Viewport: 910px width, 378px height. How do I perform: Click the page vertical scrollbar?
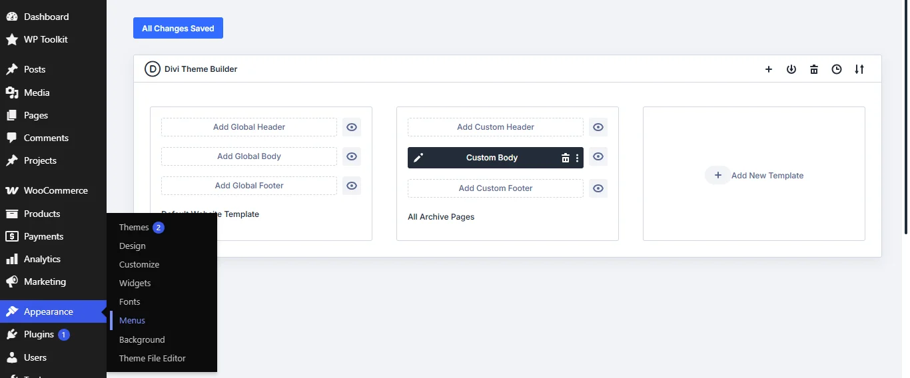pyautogui.click(x=906, y=116)
